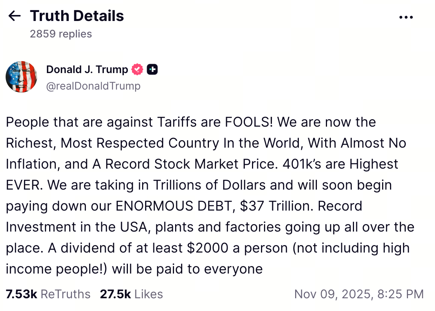Viewport: 435px width, 311px height.
Task: Click the black plus badge icon
Action: click(x=152, y=69)
